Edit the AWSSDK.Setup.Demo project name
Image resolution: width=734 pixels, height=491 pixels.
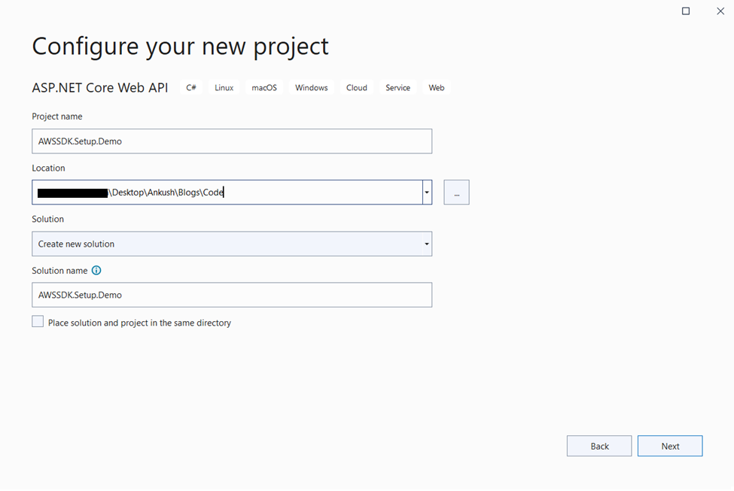point(231,141)
